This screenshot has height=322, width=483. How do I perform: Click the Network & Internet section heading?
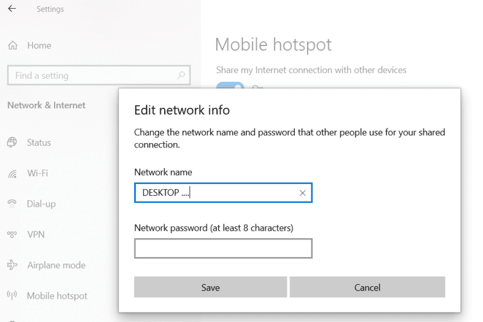pyautogui.click(x=47, y=105)
